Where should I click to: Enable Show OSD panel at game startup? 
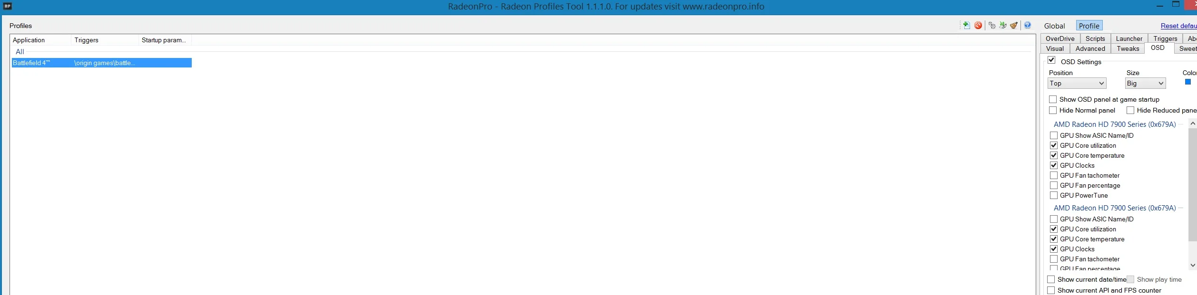coord(1053,99)
